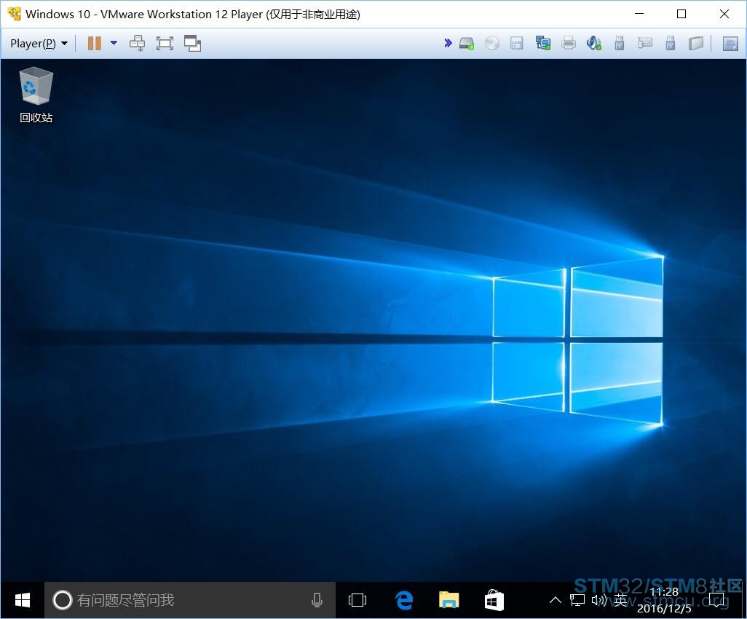Send Ctrl+Alt+Del to the virtual machine
Viewport: 747px width, 619px height.
[x=137, y=44]
